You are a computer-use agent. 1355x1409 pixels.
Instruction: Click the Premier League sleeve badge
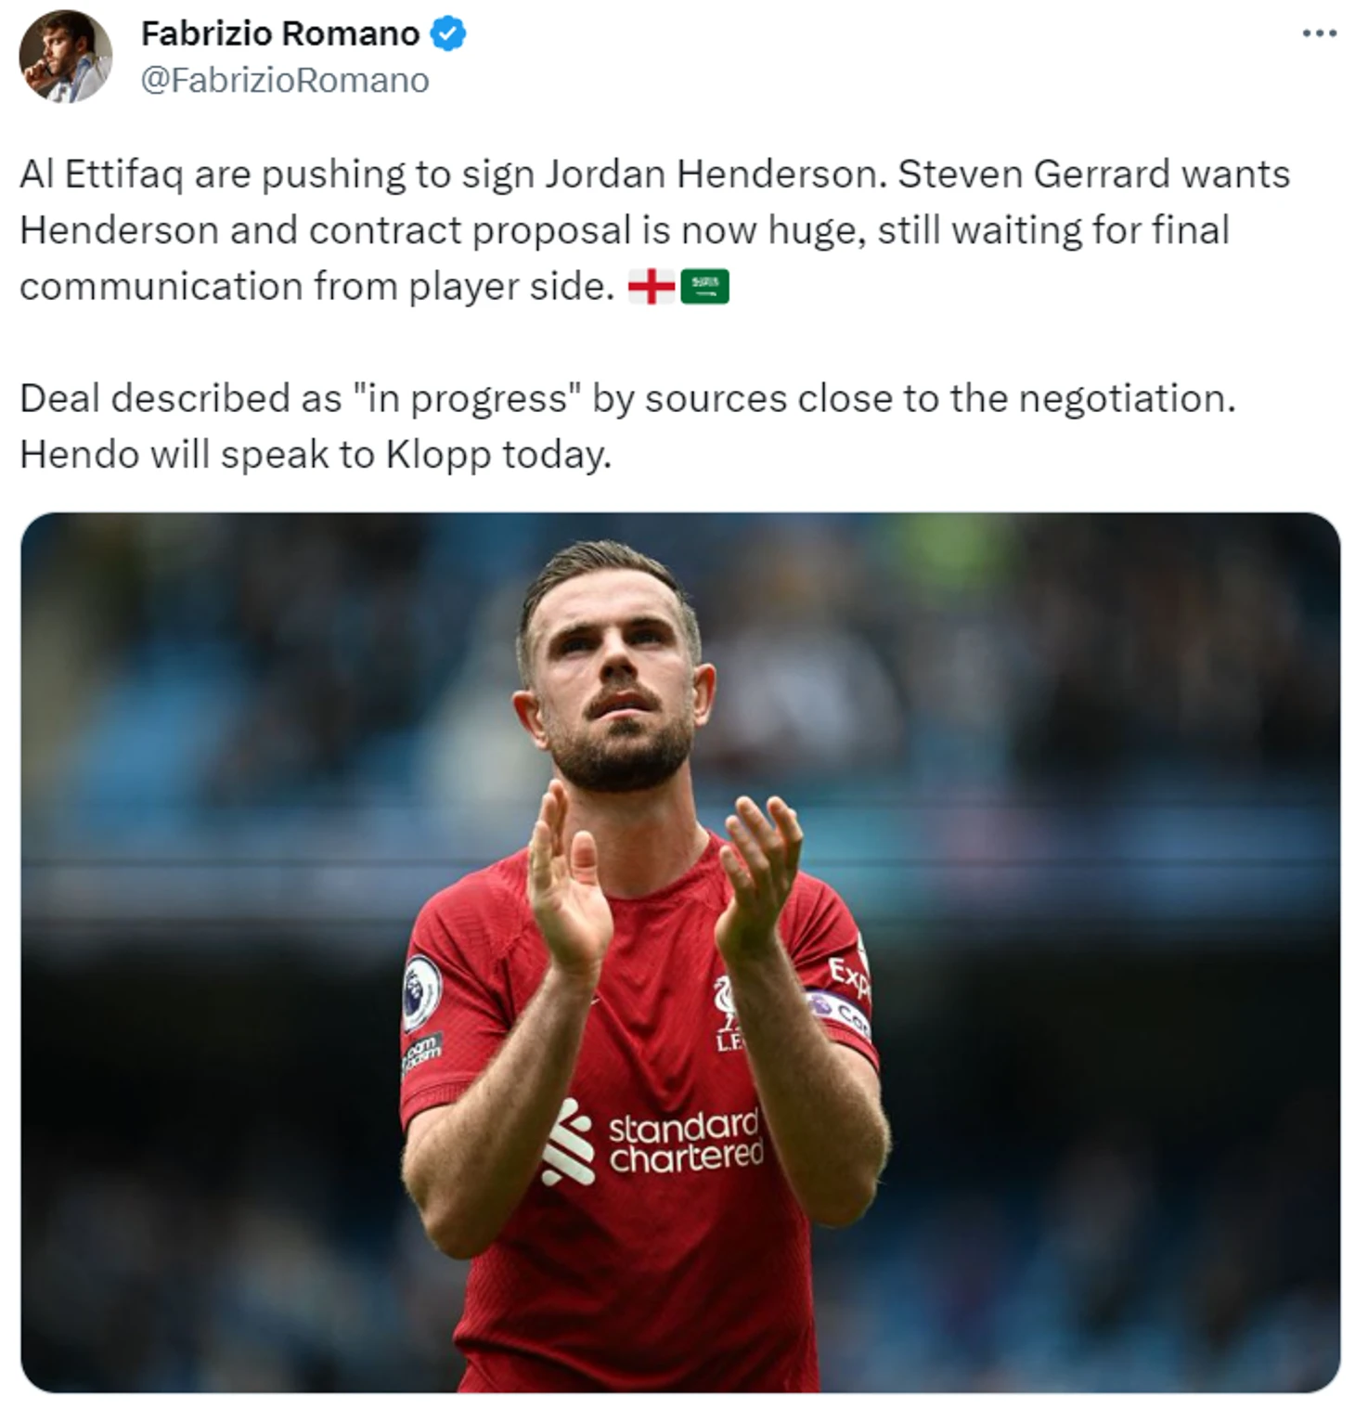[421, 991]
